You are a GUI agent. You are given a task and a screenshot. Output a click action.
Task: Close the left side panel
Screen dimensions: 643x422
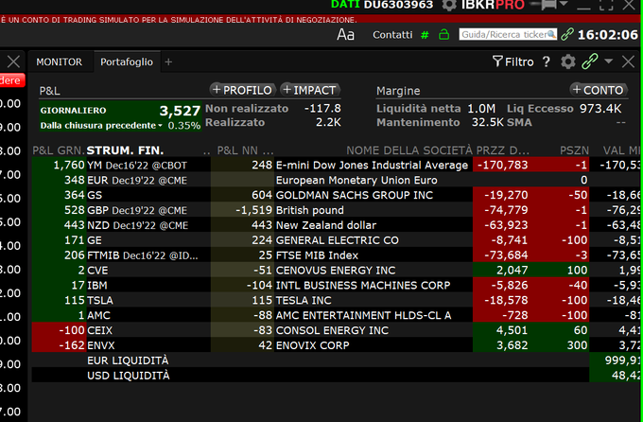click(x=13, y=62)
